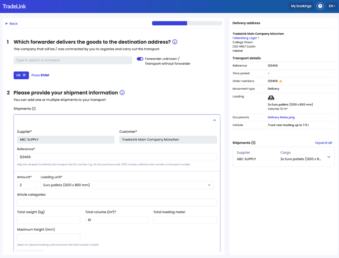Expand the ABC SUPPLY shipment summary
The image size is (339, 258).
click(328, 156)
